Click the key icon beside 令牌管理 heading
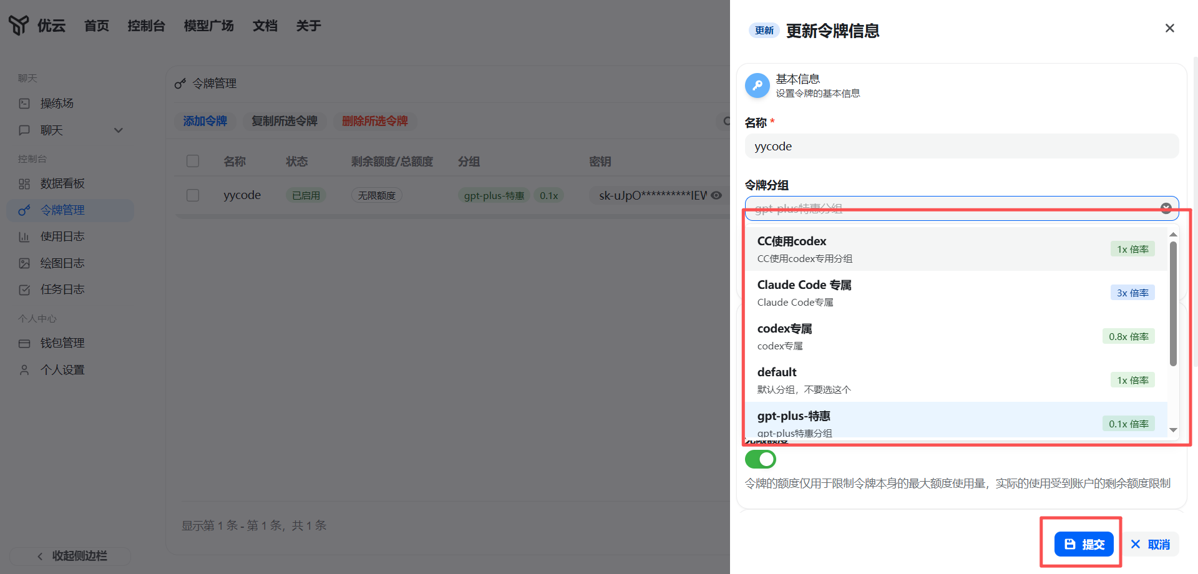 (180, 84)
